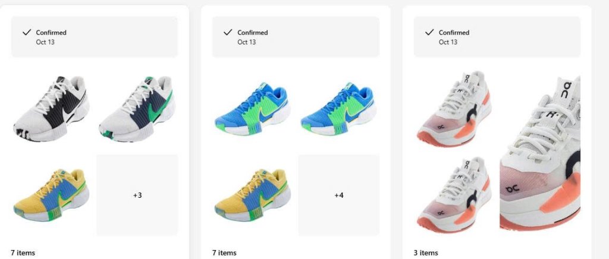Open the bottom small On shoe thumbnail
The width and height of the screenshot is (609, 259).
click(x=454, y=195)
